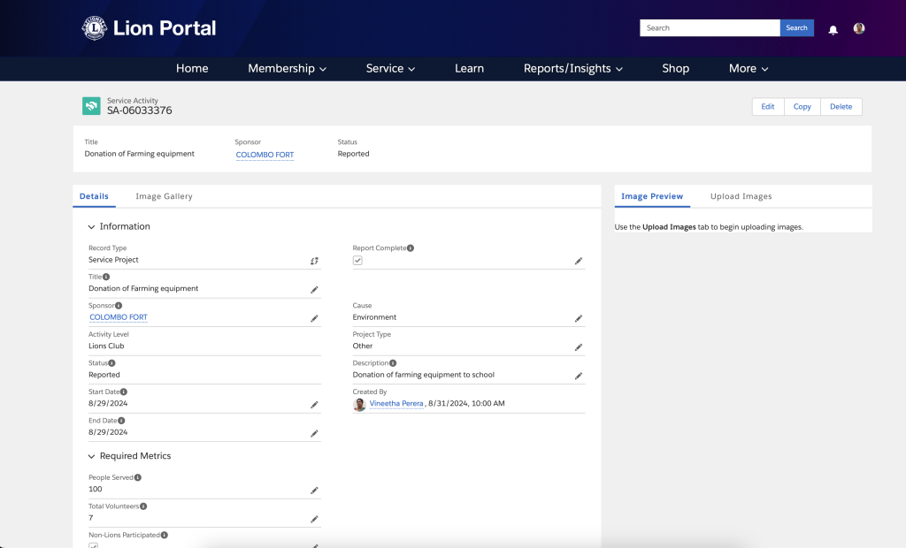
Task: Toggle the Report Complete checkbox
Action: pyautogui.click(x=357, y=261)
